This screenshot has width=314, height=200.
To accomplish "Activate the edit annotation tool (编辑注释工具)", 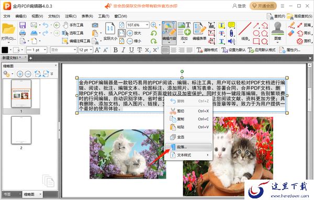I will click(76, 41).
